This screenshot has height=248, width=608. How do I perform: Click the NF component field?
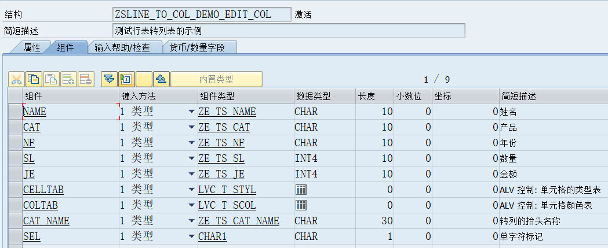(x=71, y=143)
